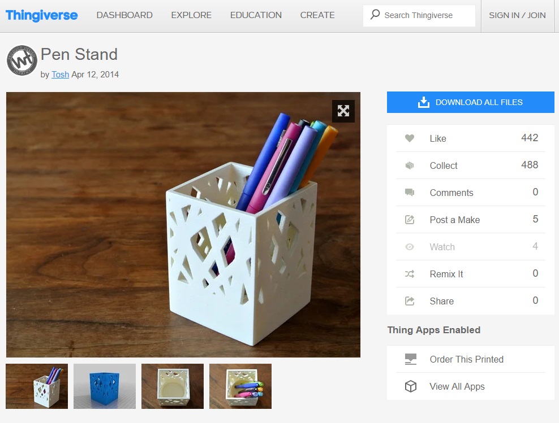Click the View All Apps cube icon
The width and height of the screenshot is (559, 423).
411,386
